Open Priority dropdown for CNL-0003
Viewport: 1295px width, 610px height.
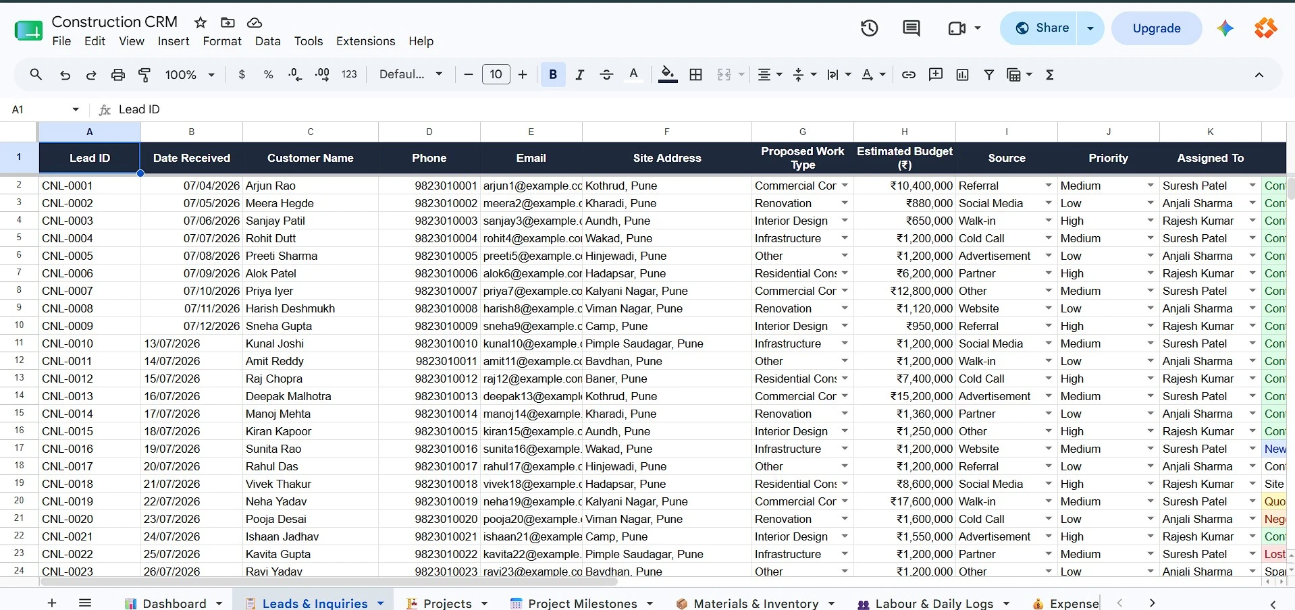[1150, 221]
